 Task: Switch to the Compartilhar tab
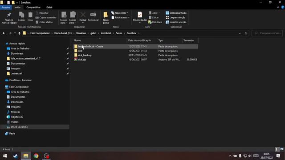click(x=33, y=7)
